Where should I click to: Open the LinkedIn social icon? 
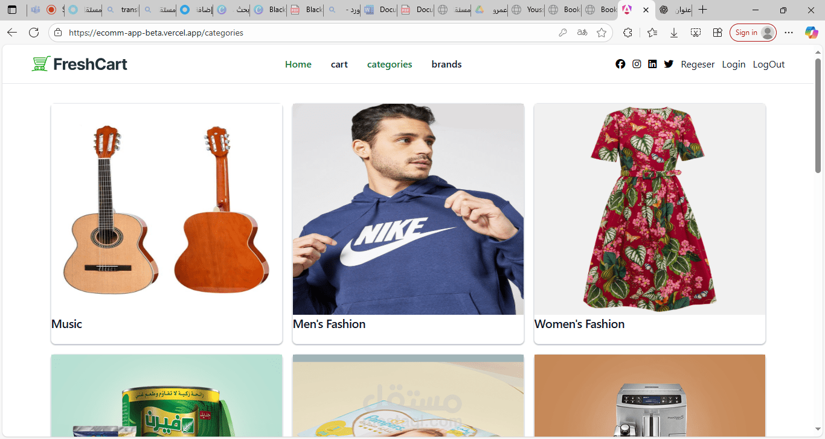(x=652, y=64)
